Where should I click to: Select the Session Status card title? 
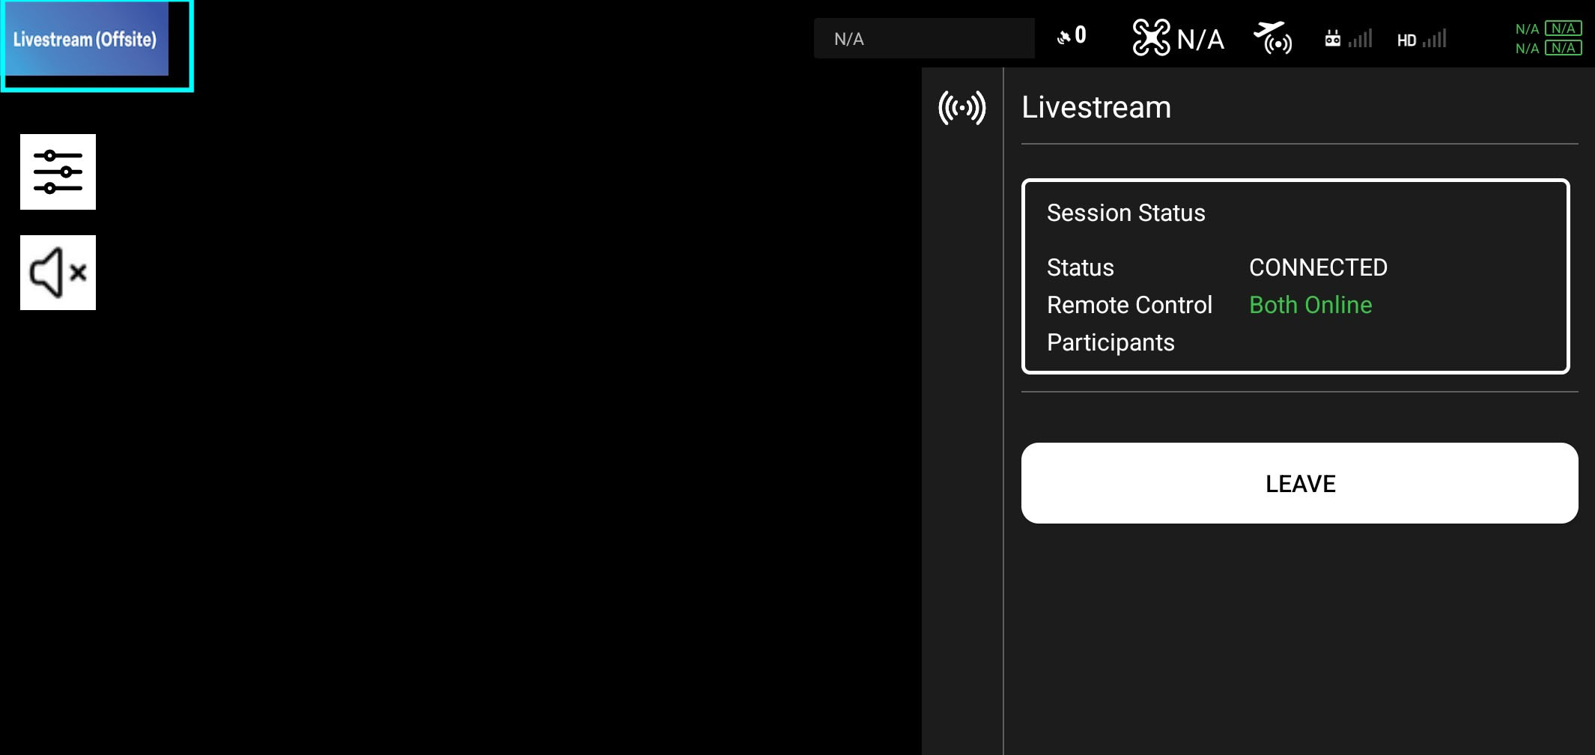point(1125,213)
